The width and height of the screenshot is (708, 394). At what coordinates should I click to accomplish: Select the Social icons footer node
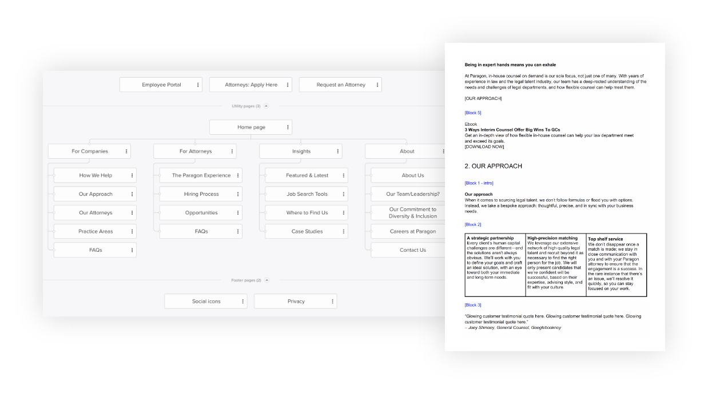click(x=206, y=301)
